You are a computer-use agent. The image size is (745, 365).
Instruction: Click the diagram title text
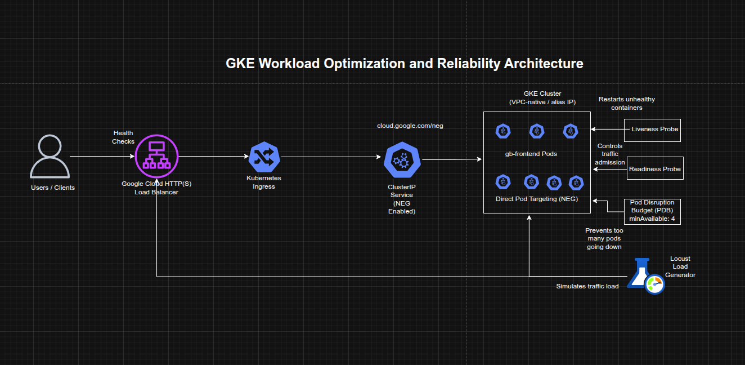[405, 64]
